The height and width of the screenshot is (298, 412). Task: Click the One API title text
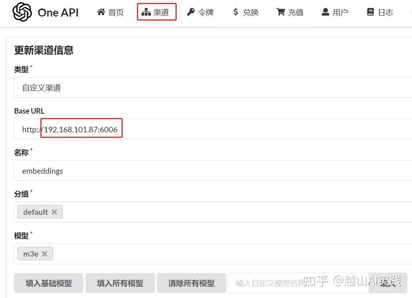(x=58, y=12)
